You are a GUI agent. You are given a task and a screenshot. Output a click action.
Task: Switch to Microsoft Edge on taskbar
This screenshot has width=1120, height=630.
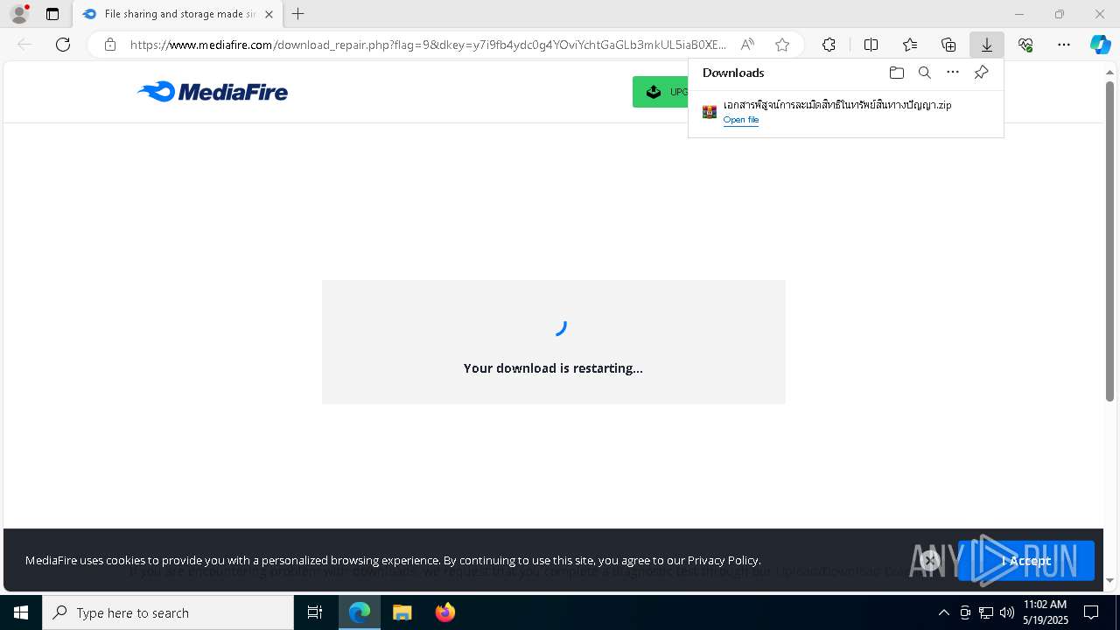pyautogui.click(x=360, y=612)
